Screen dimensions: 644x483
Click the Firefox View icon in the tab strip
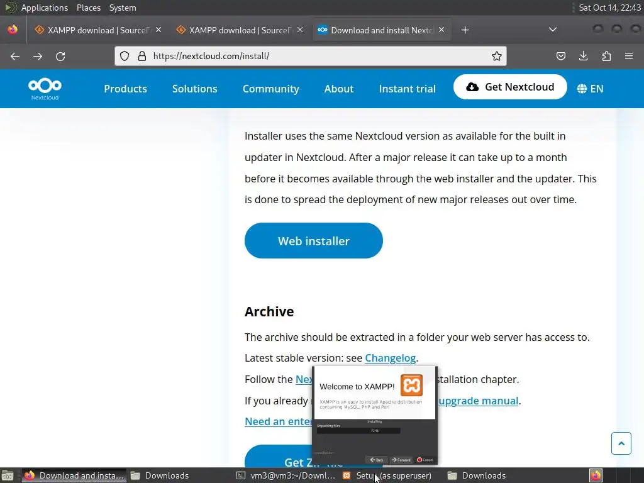tap(13, 30)
